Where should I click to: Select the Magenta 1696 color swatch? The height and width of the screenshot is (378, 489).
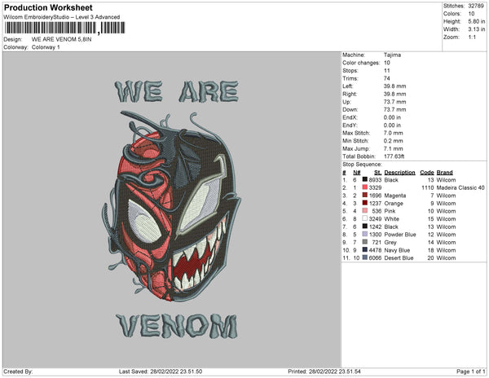coord(364,196)
